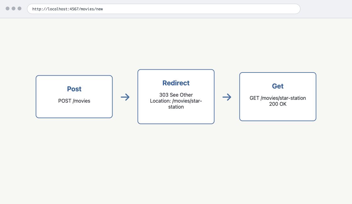Click empty space inside the Post card
Viewport: 352px width, 204px height.
click(74, 111)
